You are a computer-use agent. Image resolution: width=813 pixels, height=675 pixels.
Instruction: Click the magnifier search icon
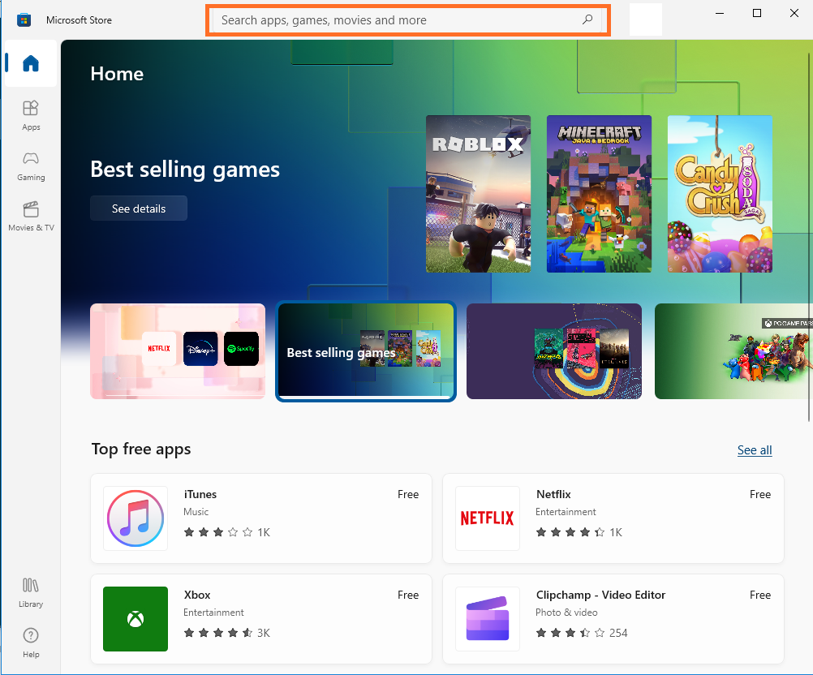587,19
